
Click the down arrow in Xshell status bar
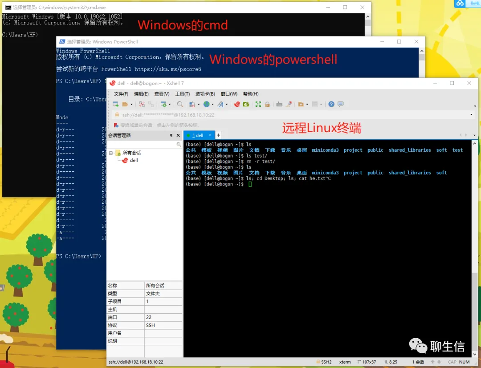pos(439,362)
